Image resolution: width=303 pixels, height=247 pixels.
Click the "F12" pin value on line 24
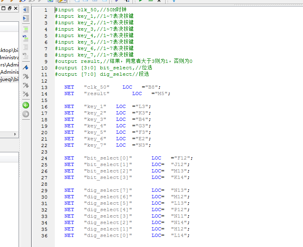point(182,158)
